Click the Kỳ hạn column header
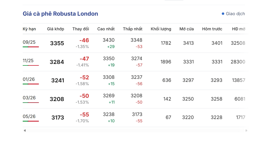This screenshot has width=270, height=141. 29,29
